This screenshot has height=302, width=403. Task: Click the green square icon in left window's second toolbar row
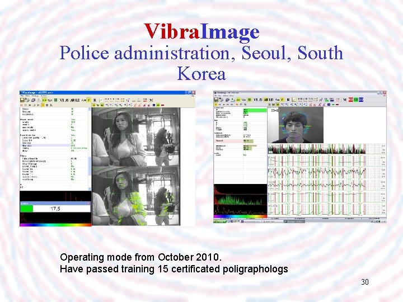(158, 105)
